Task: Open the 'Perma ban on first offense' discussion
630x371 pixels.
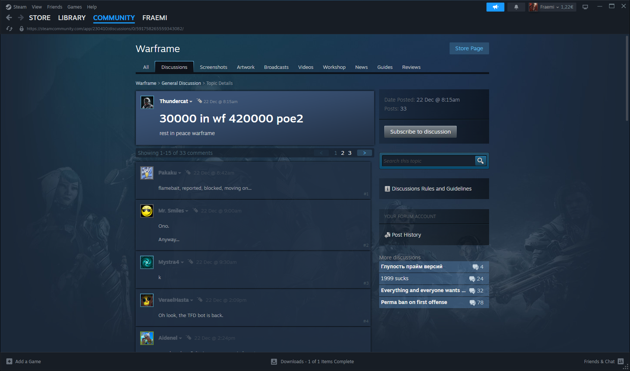Action: [434, 302]
